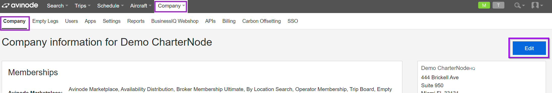The image size is (552, 93).
Task: Click the gray T badge
Action: click(x=498, y=5)
